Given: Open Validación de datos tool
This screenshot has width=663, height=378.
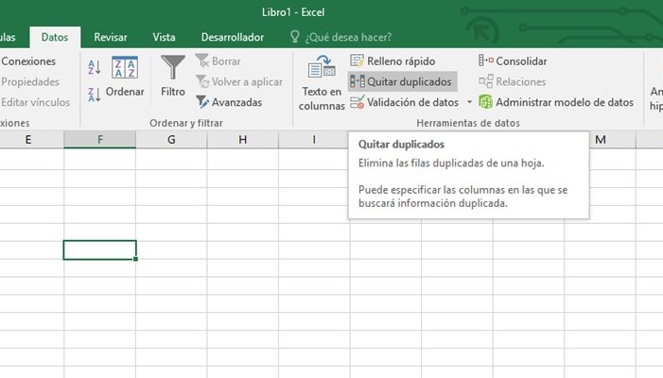Looking at the screenshot, I should click(405, 102).
